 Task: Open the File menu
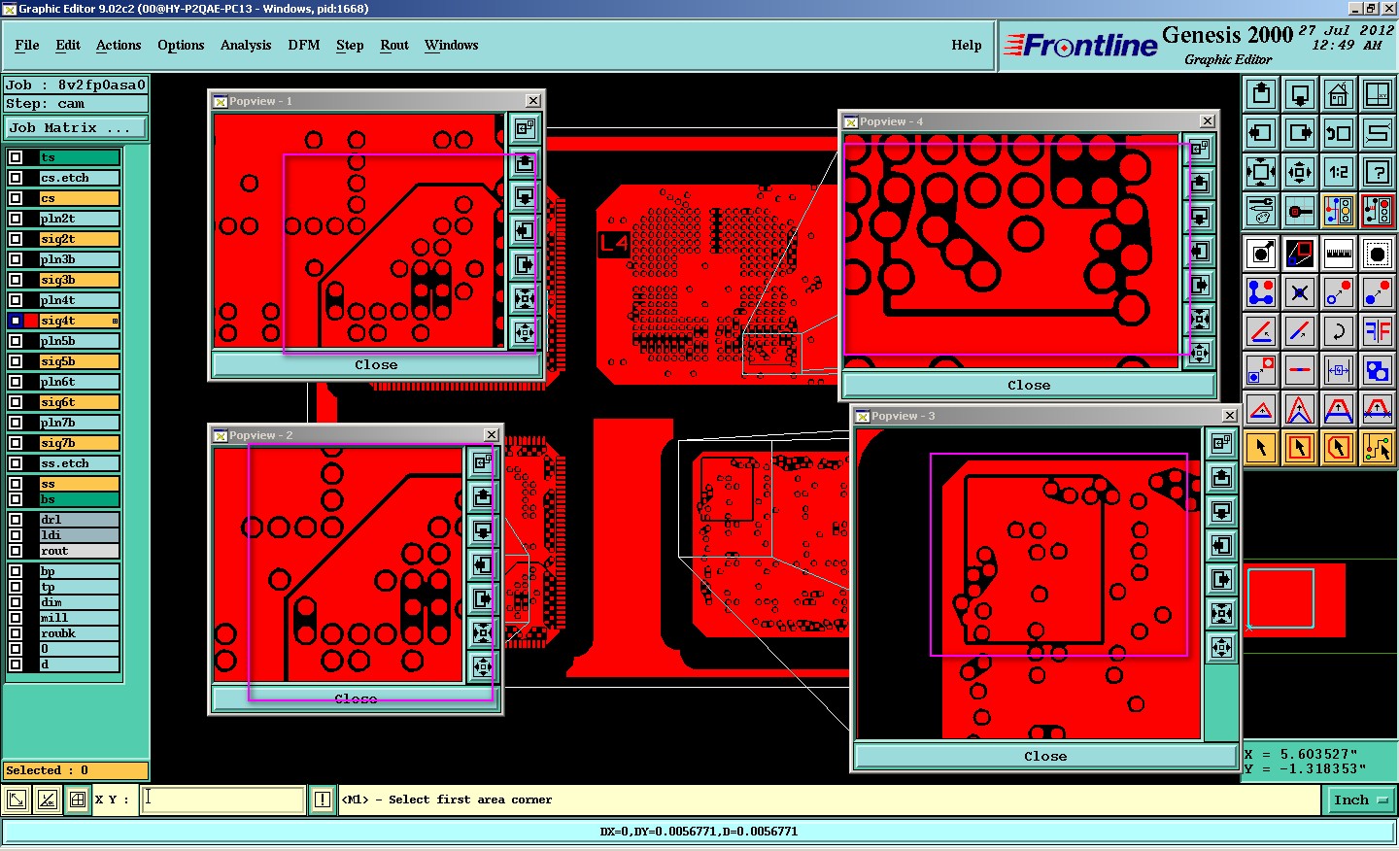(x=27, y=45)
